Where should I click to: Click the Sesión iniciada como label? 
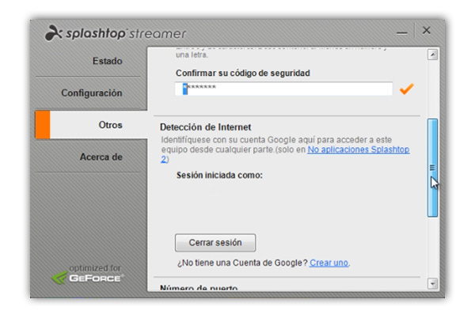(219, 175)
